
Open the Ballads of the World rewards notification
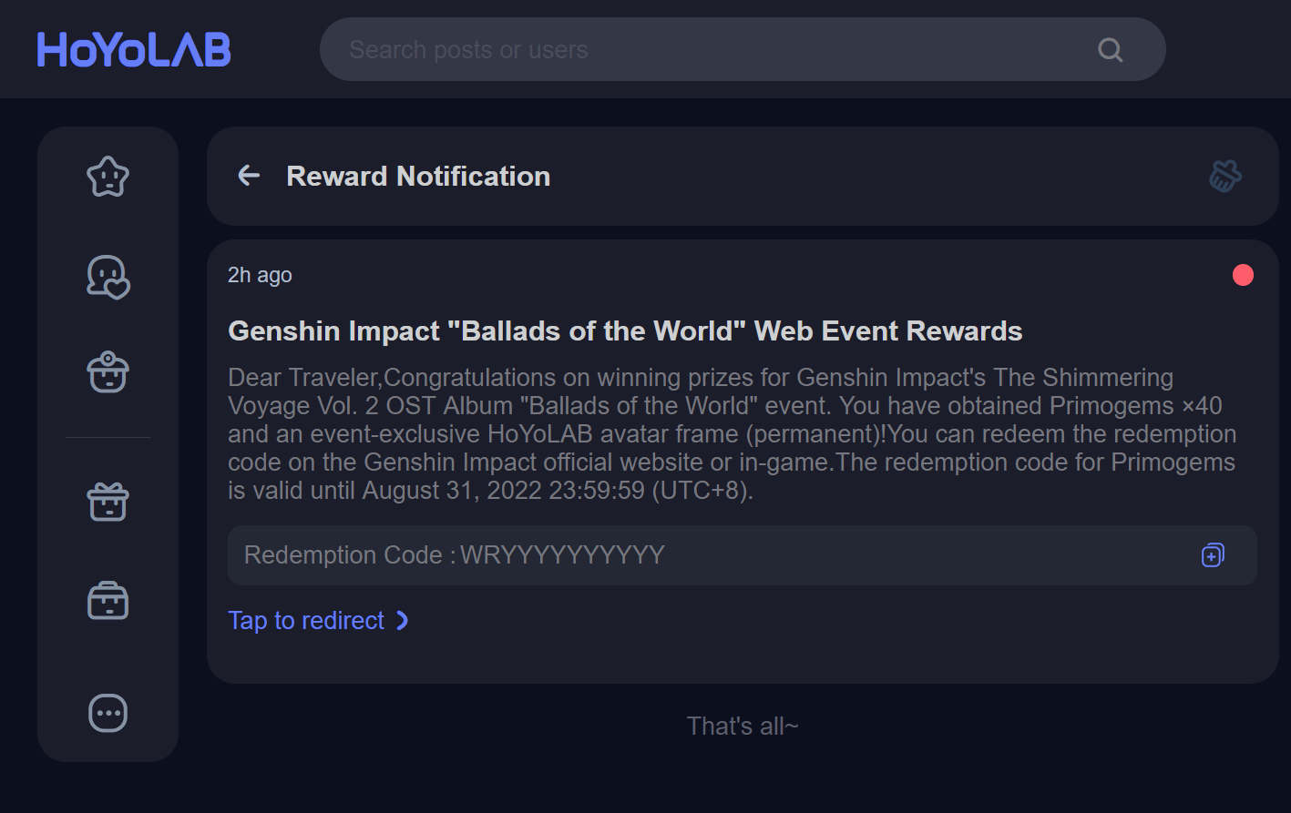[x=625, y=330]
